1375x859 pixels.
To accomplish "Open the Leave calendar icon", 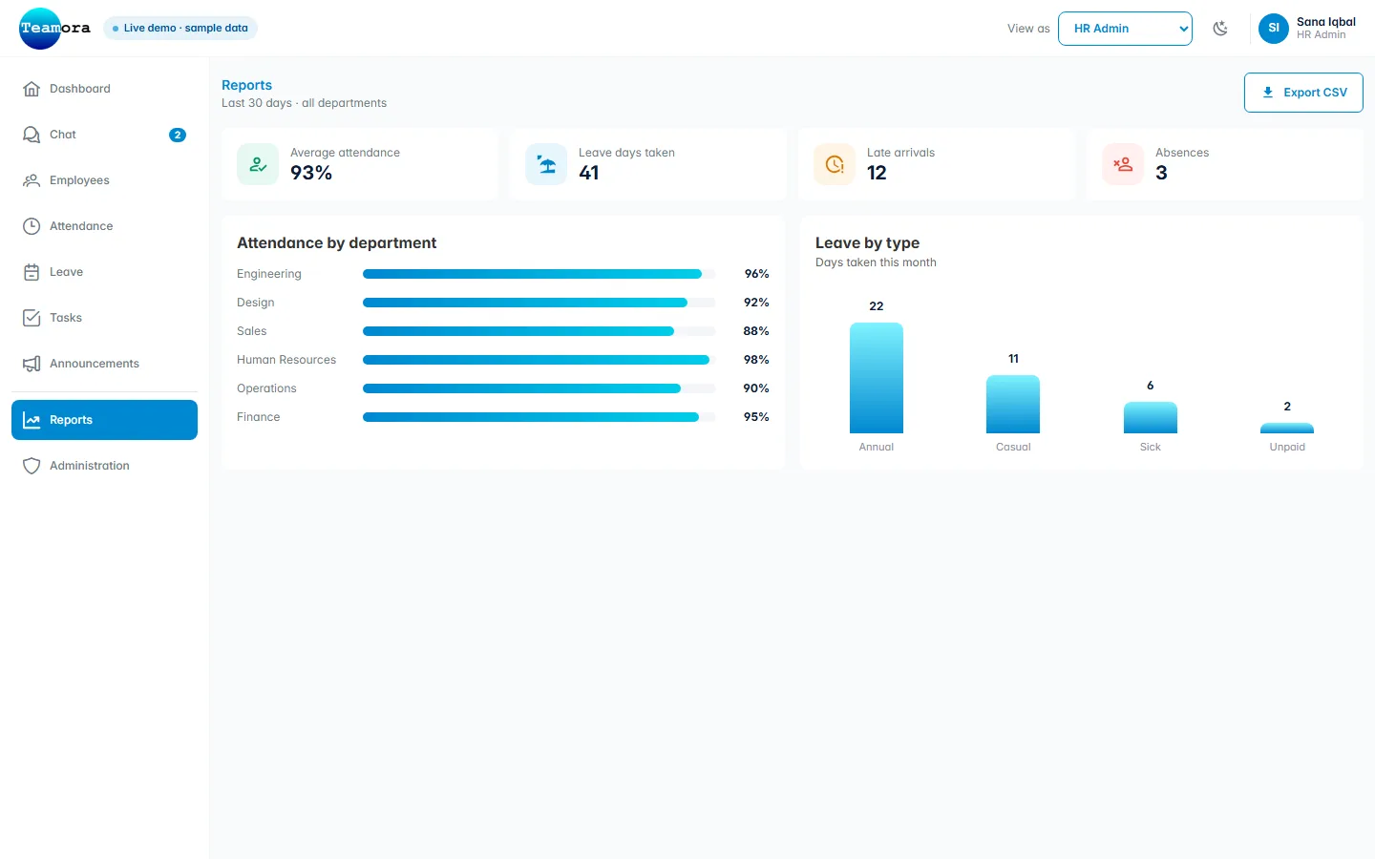I will [x=32, y=272].
